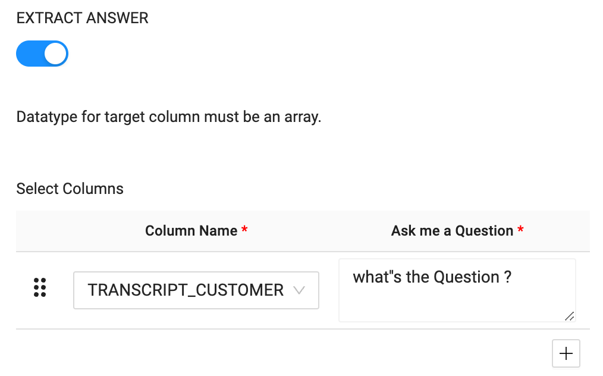Click the red asterisk beside Ask me a Question

521,231
